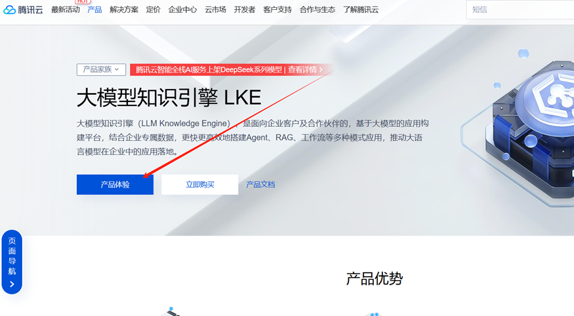This screenshot has height=316, width=574.
Task: Click the 立即购买 button
Action: (200, 184)
